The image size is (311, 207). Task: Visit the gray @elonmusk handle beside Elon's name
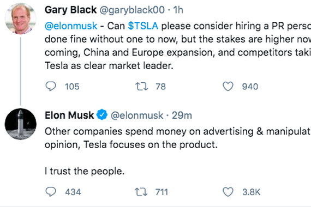pos(137,115)
